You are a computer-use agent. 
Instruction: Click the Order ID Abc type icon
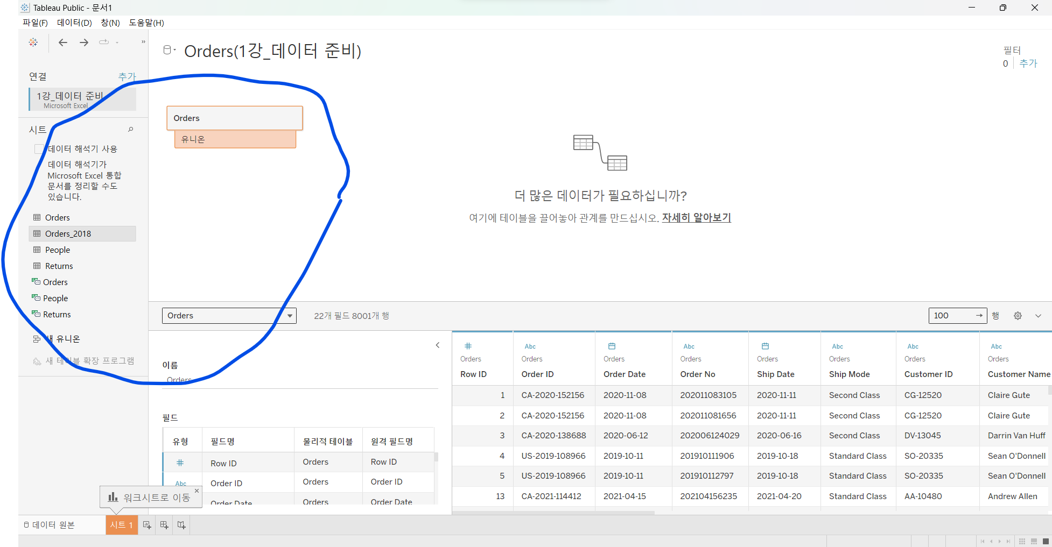[x=530, y=346]
